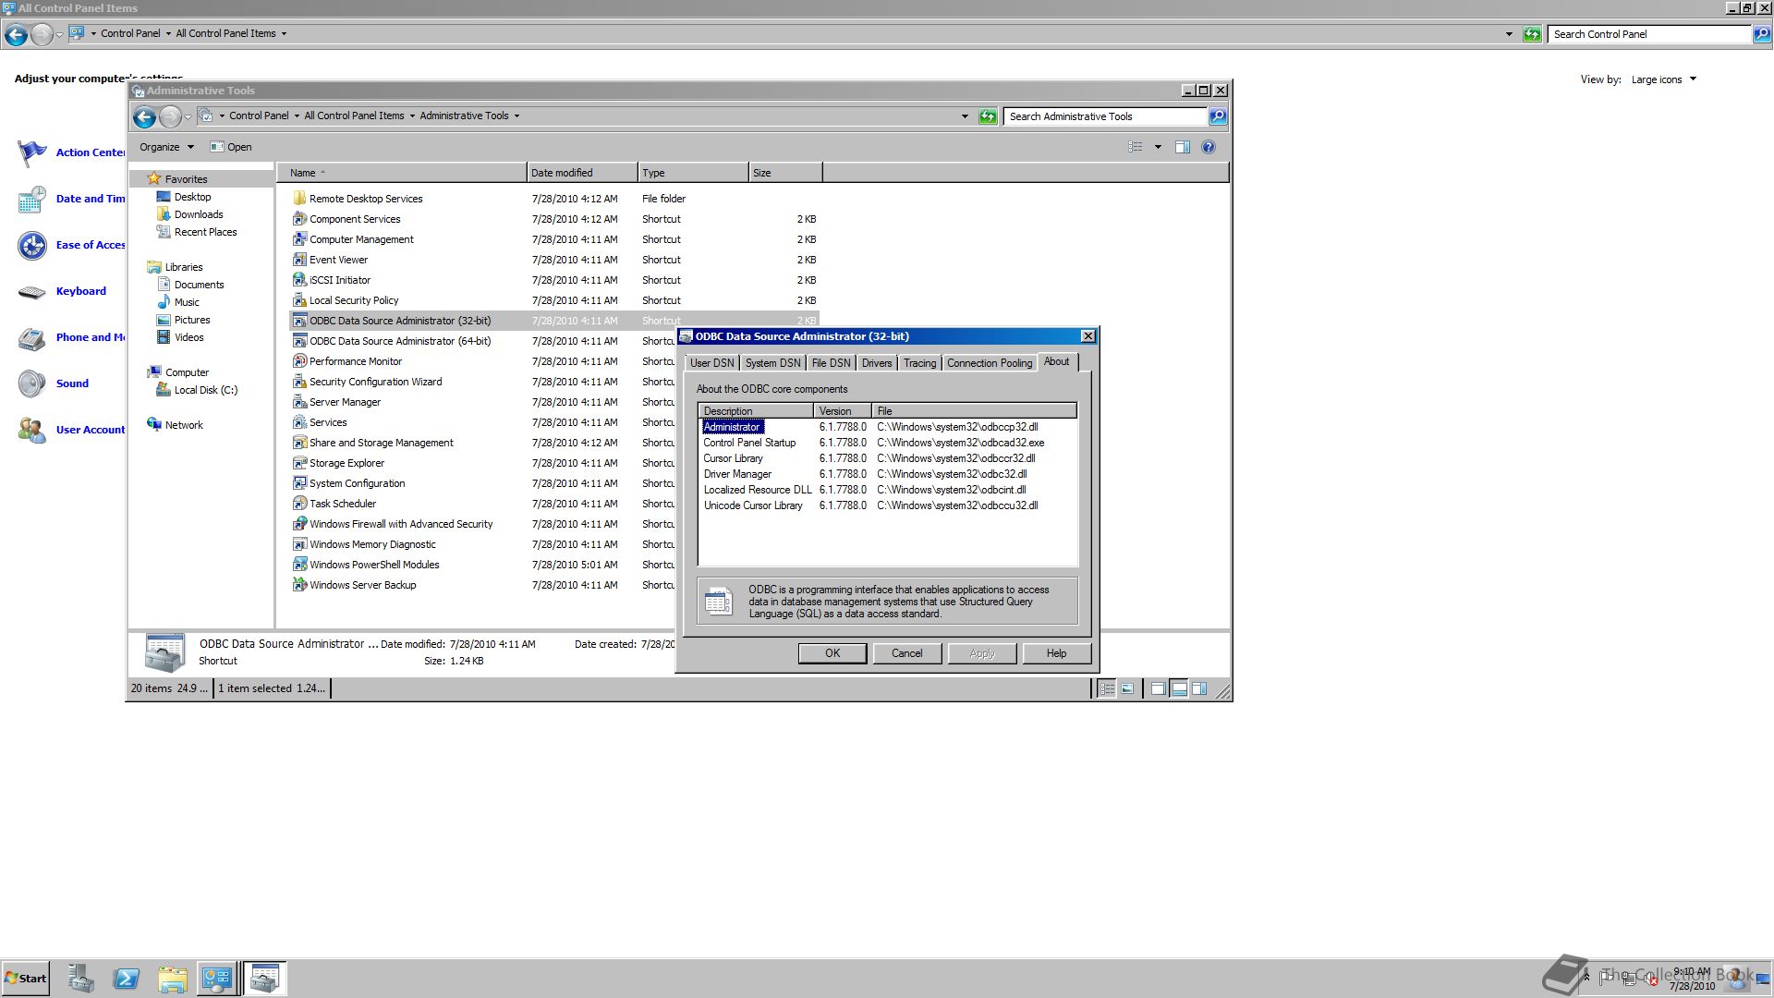Select the Computer Management shortcut icon

[299, 239]
